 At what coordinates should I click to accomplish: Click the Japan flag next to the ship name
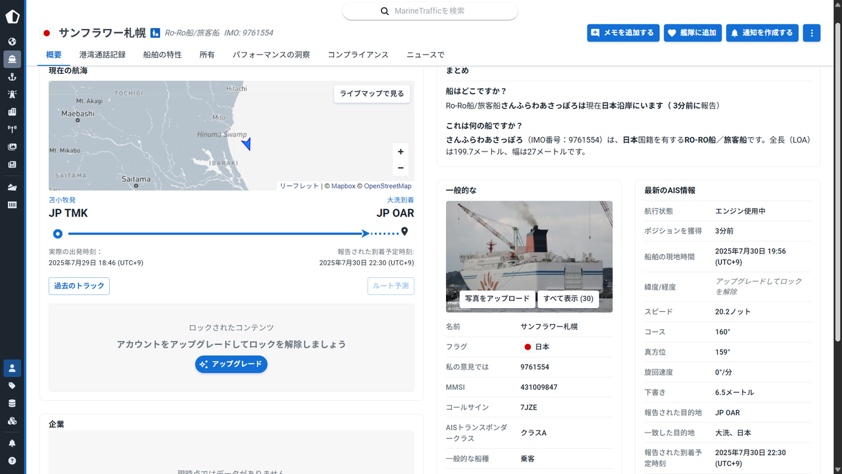click(47, 33)
